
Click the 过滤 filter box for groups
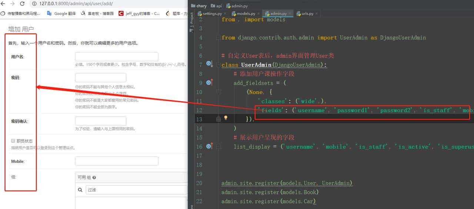coord(135,190)
